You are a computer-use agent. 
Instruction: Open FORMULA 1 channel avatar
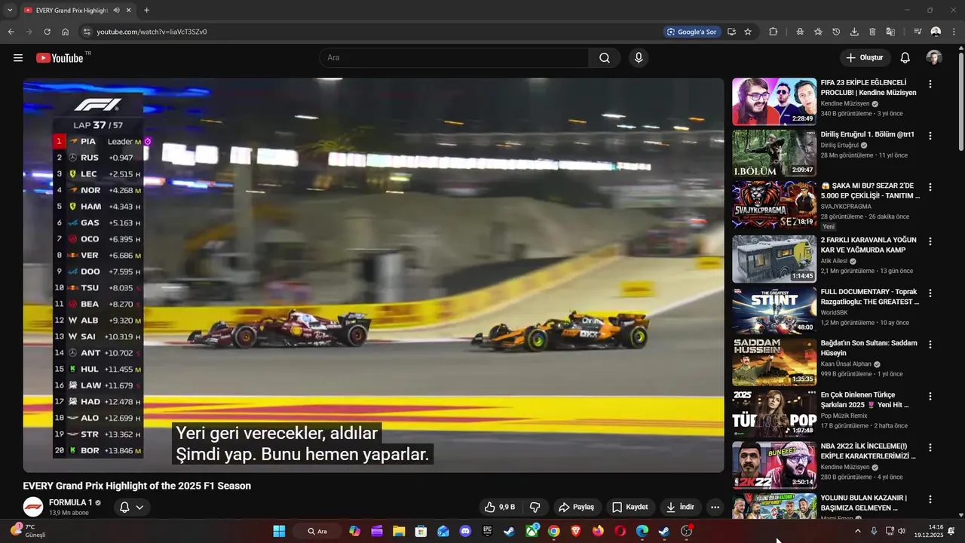(x=32, y=508)
